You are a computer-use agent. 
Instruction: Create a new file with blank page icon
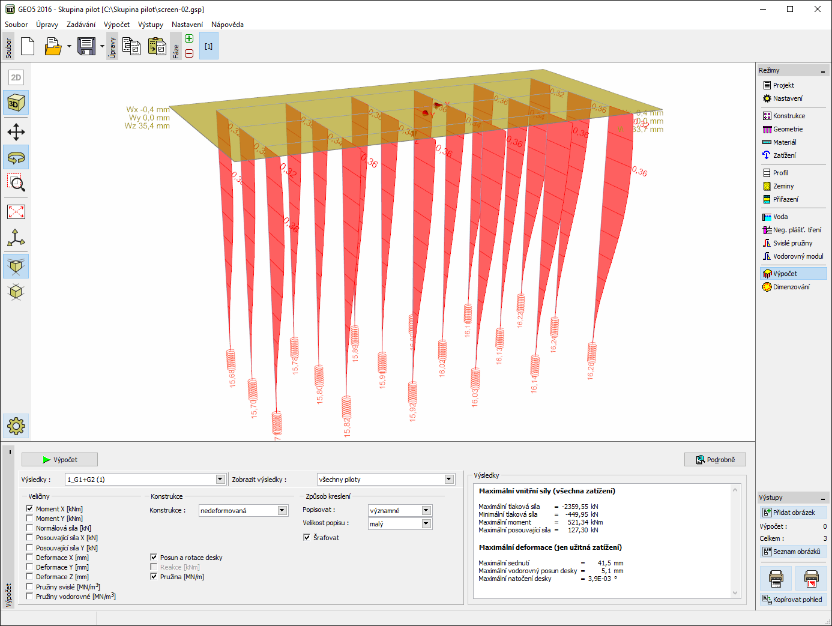(x=28, y=46)
